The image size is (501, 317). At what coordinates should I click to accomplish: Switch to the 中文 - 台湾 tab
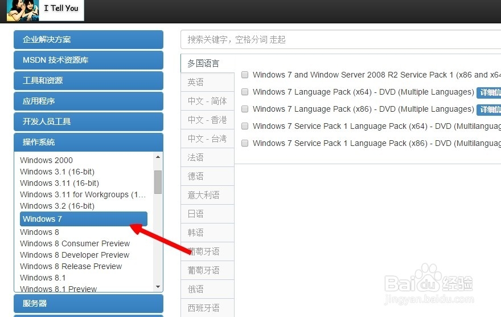click(x=207, y=139)
